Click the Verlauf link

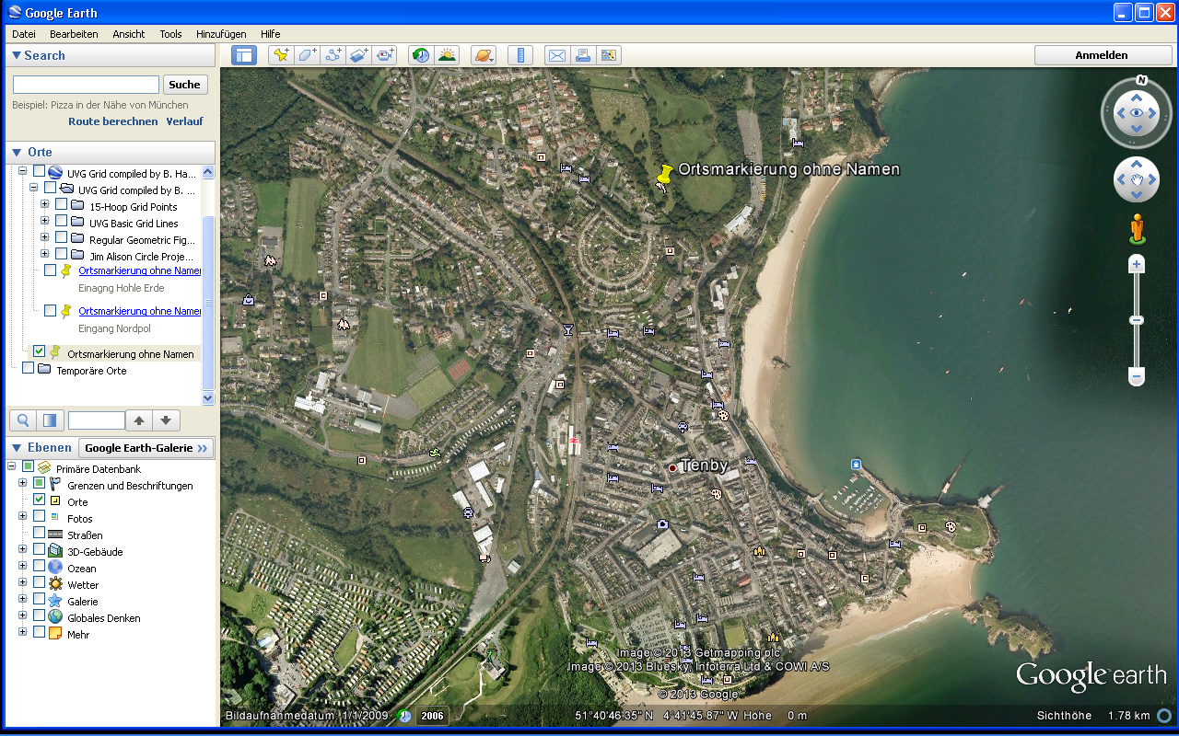[x=185, y=121]
